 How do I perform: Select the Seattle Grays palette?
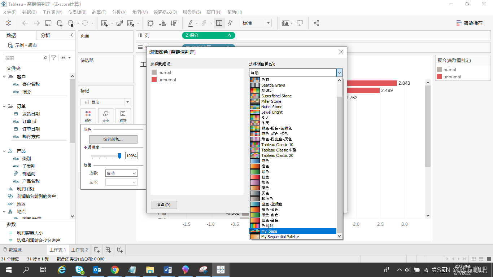(x=293, y=85)
